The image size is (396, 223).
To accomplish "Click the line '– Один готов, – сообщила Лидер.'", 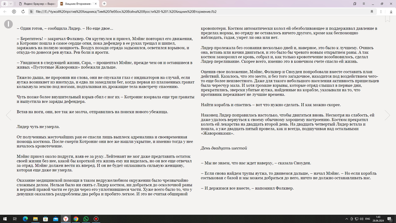I will coord(49,28).
